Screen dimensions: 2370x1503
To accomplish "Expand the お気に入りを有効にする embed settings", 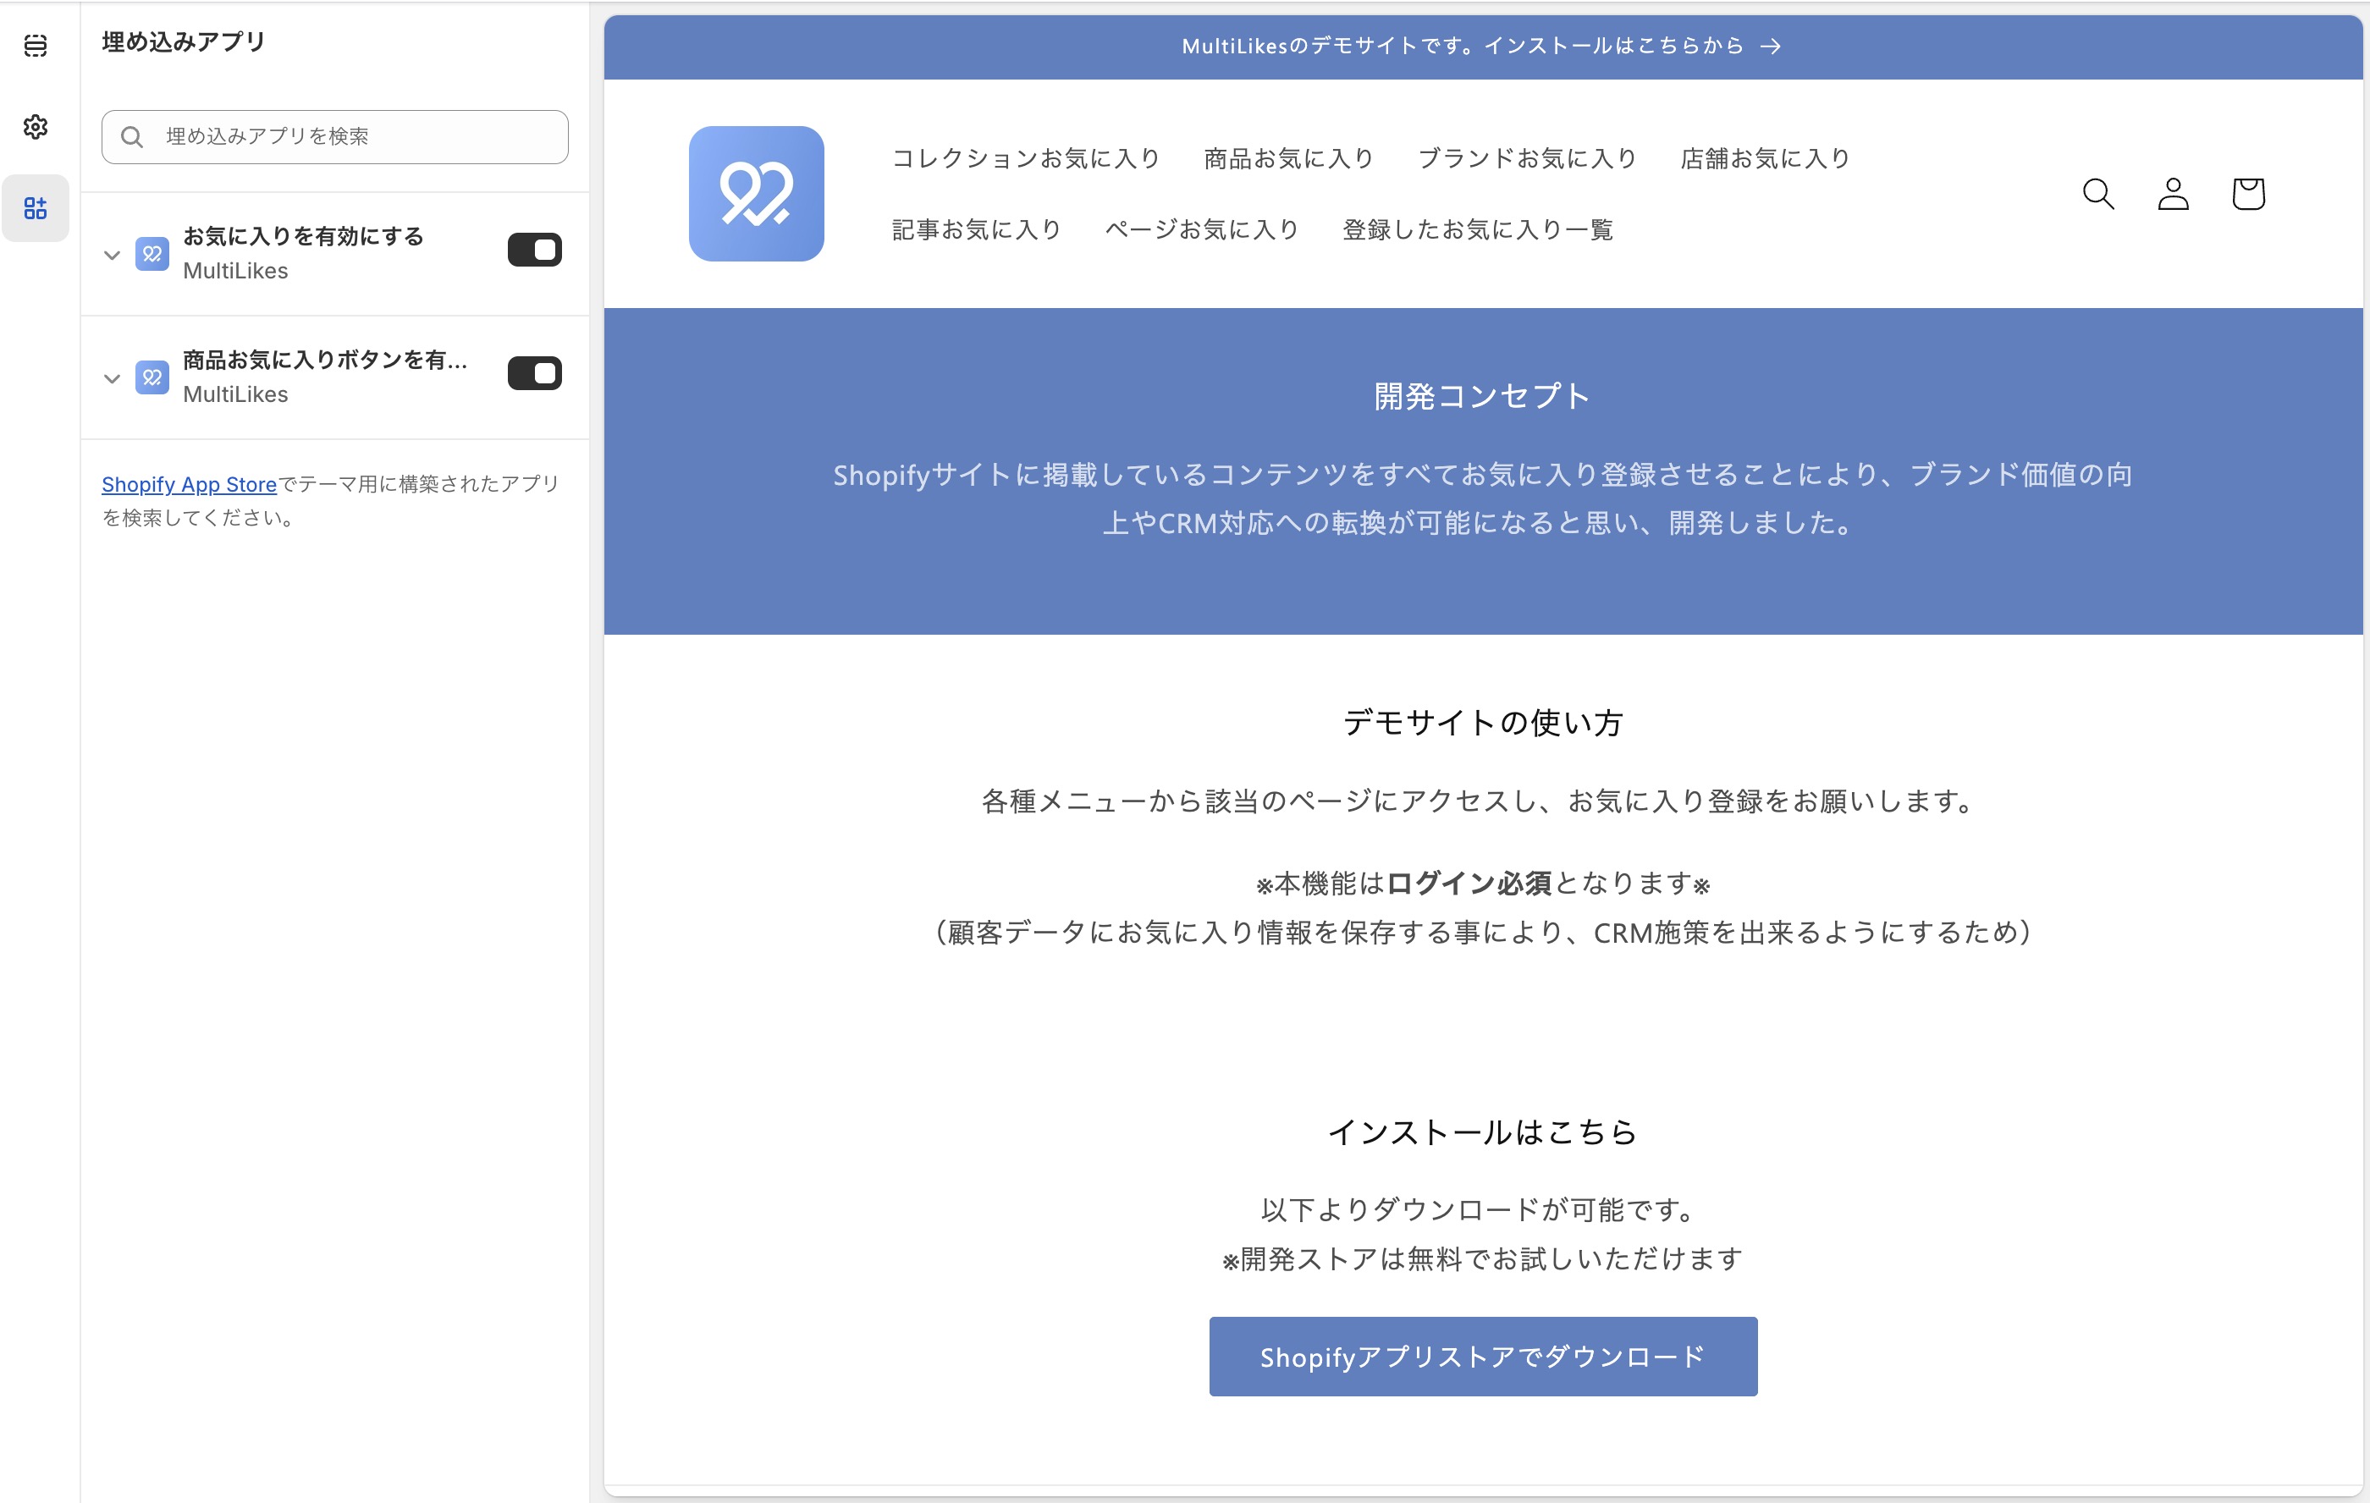I will tap(113, 255).
